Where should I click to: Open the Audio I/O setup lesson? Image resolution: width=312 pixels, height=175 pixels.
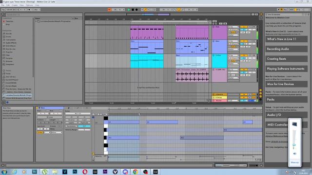pyautogui.click(x=286, y=115)
